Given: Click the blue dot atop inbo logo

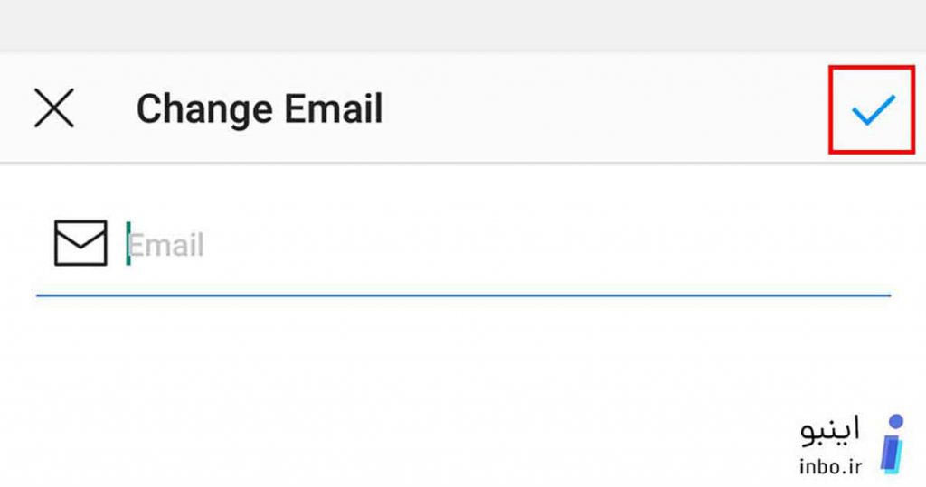Looking at the screenshot, I should pos(896,421).
